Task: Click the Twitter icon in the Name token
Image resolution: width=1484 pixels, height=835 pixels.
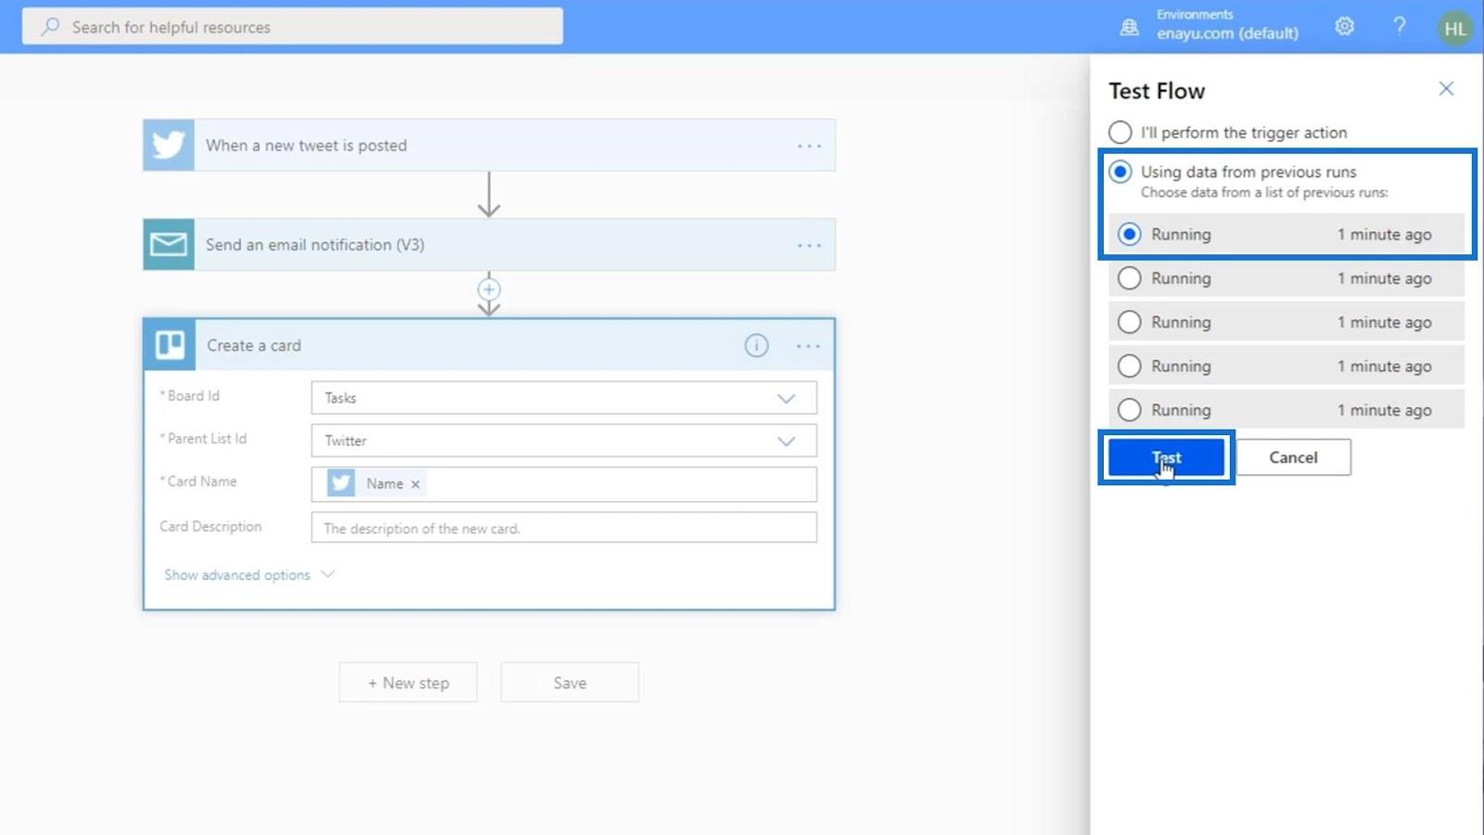Action: tap(341, 483)
